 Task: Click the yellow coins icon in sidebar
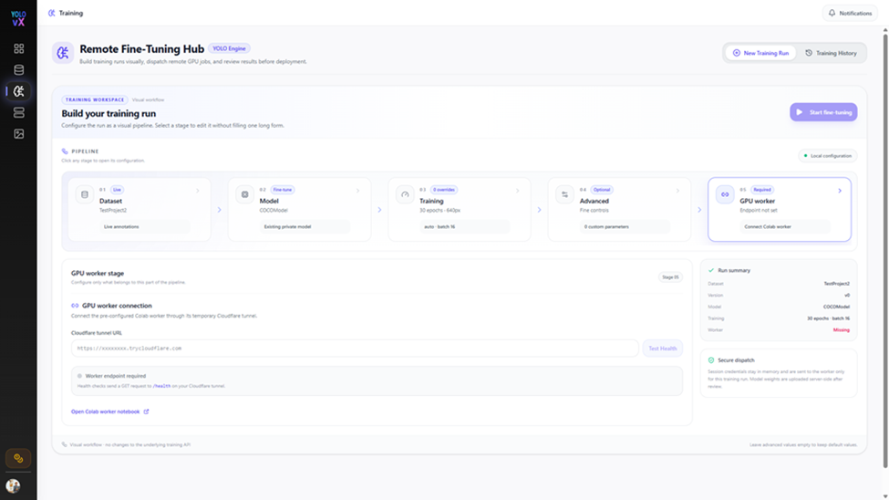[18, 458]
